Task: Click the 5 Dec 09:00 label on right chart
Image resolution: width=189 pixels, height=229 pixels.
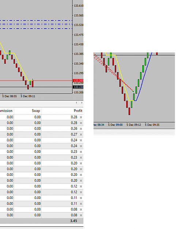Action: coord(115,125)
